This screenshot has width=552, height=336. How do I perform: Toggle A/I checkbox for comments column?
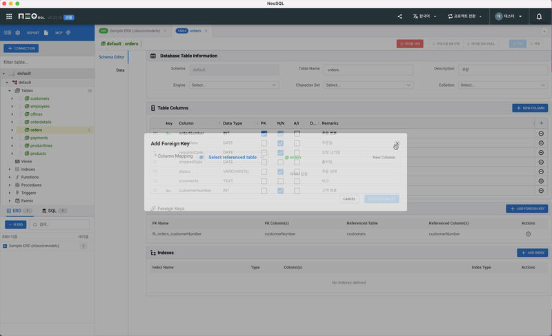297,181
